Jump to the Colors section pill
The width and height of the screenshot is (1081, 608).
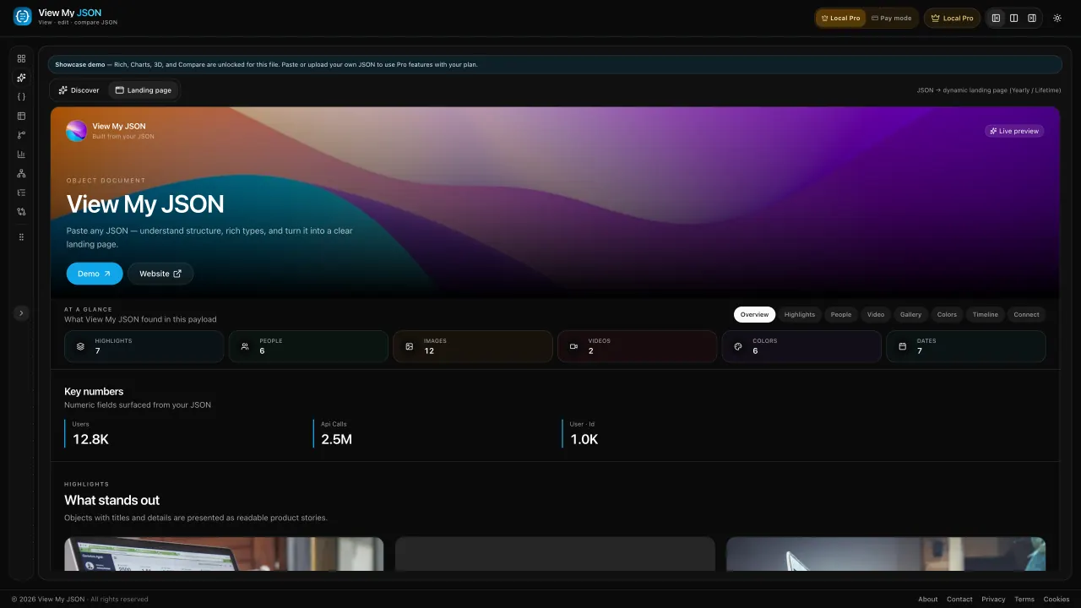pos(947,314)
